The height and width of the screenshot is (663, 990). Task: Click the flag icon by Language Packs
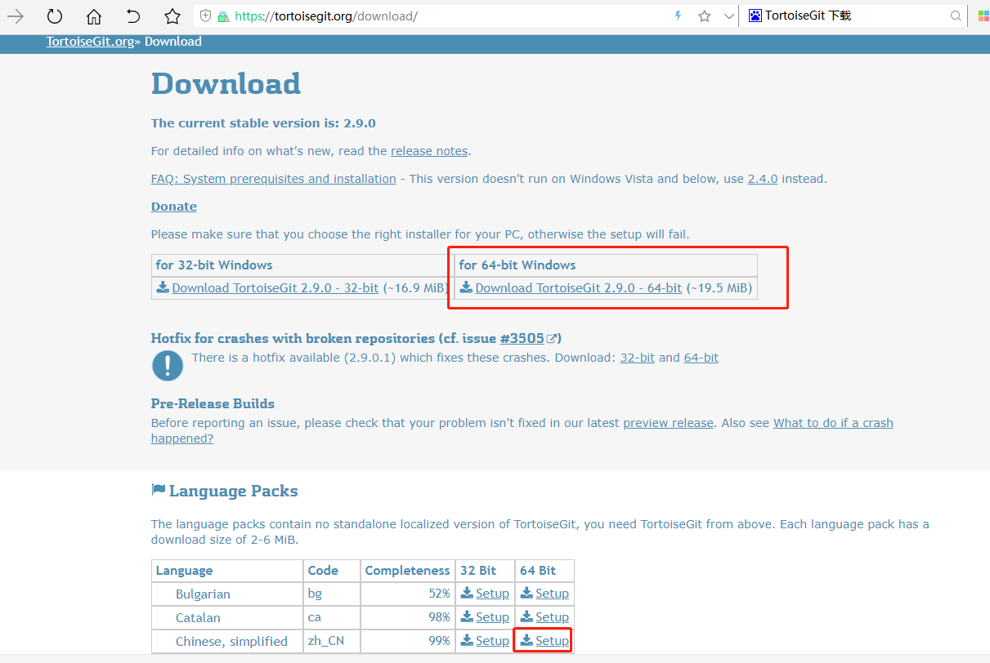coord(159,490)
